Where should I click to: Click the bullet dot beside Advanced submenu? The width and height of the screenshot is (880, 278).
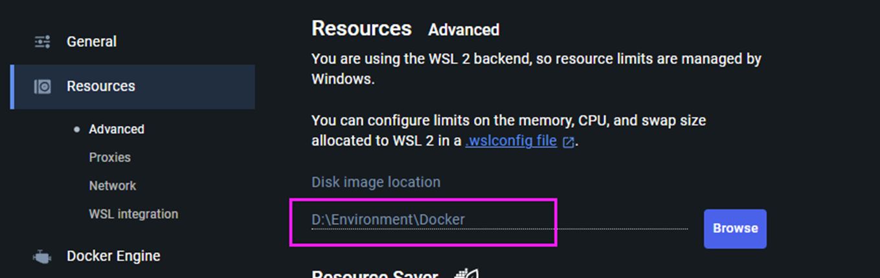77,129
